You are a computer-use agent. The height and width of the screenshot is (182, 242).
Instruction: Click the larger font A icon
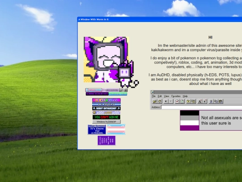tap(199, 102)
